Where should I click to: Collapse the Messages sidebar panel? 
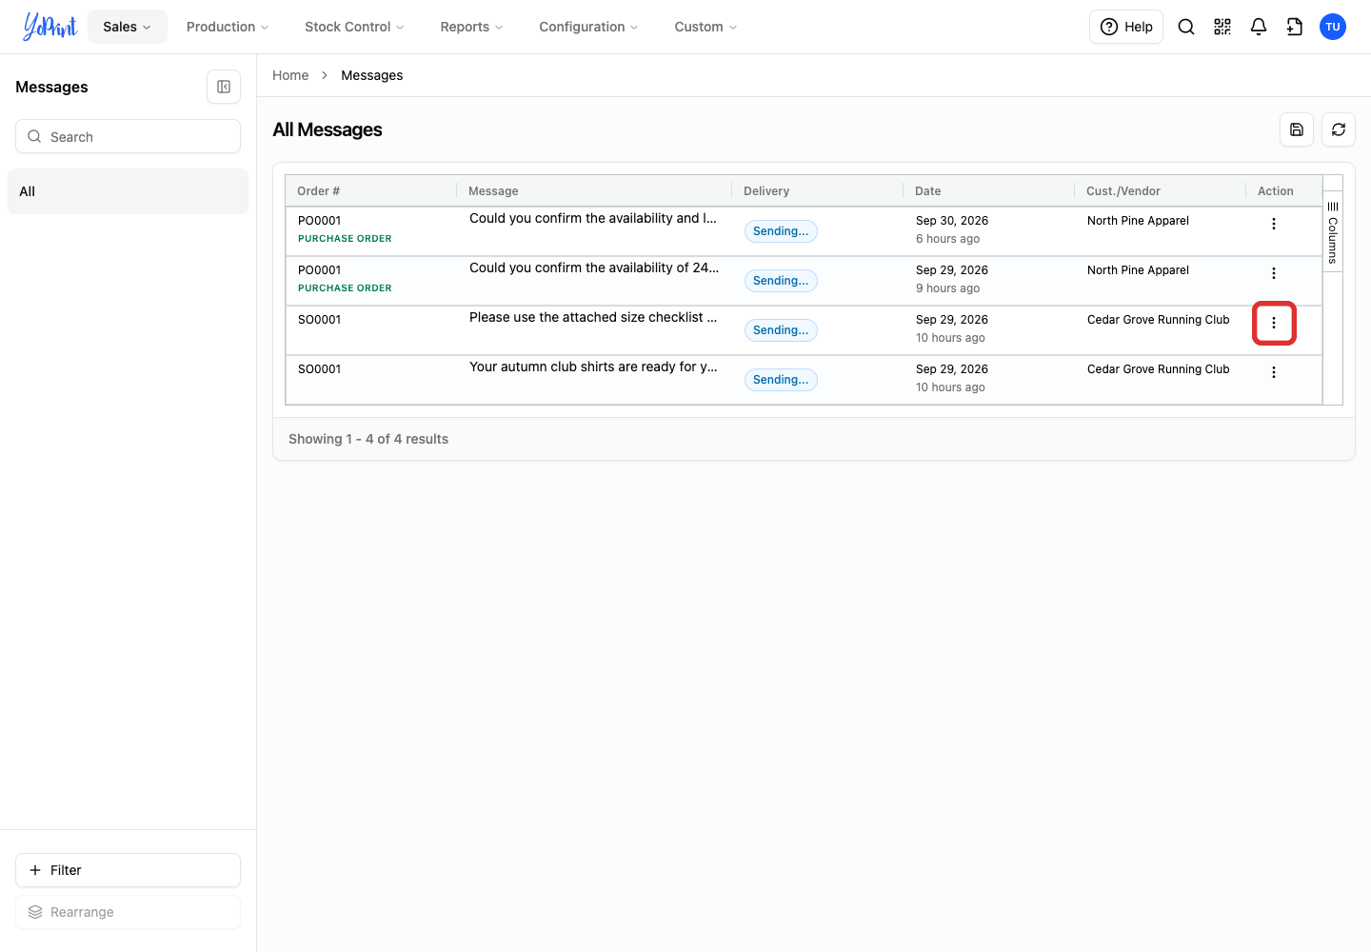click(224, 87)
